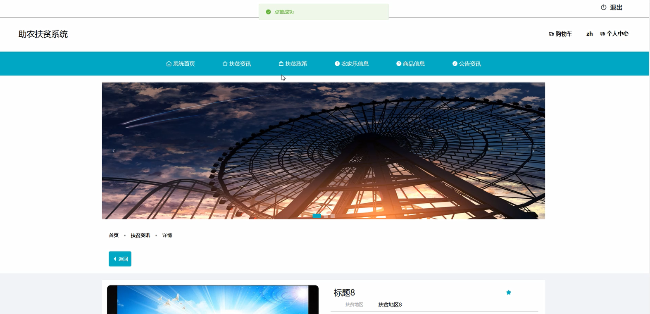Viewport: 650px width, 314px height.
Task: Open the 购物车 shopping cart
Action: (564, 34)
